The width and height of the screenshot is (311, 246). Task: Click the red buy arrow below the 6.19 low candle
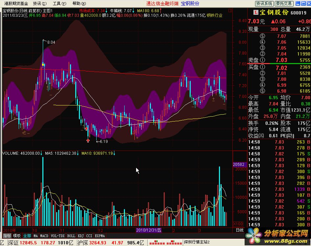88,141
